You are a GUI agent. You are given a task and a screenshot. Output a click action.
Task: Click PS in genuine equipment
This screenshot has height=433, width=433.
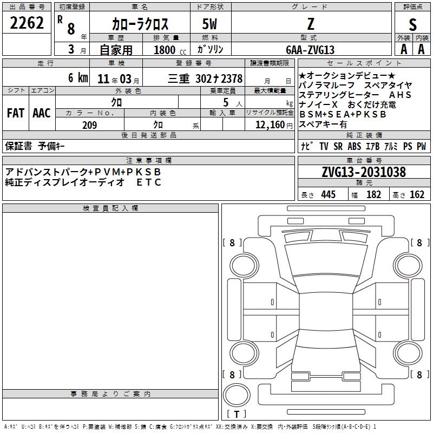[x=408, y=146]
